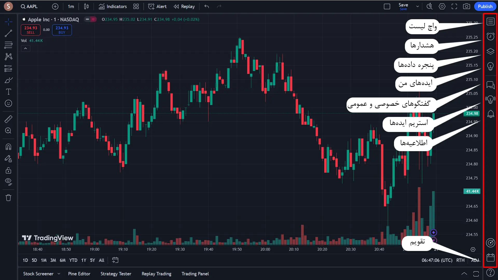Open the chats speech bubble icon
The height and width of the screenshot is (280, 498).
490,85
